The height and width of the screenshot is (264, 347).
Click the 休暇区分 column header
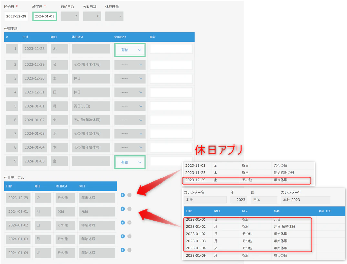coord(120,37)
